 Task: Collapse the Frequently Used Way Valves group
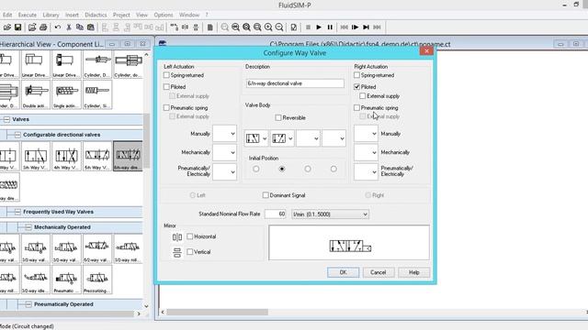pyautogui.click(x=17, y=212)
